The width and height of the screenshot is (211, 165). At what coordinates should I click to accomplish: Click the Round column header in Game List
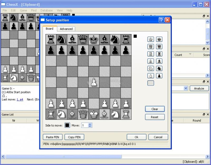[197, 120]
